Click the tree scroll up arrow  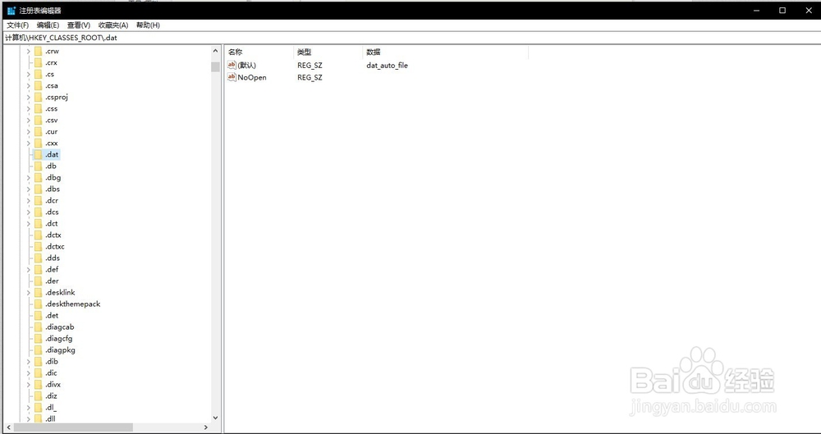tap(215, 51)
